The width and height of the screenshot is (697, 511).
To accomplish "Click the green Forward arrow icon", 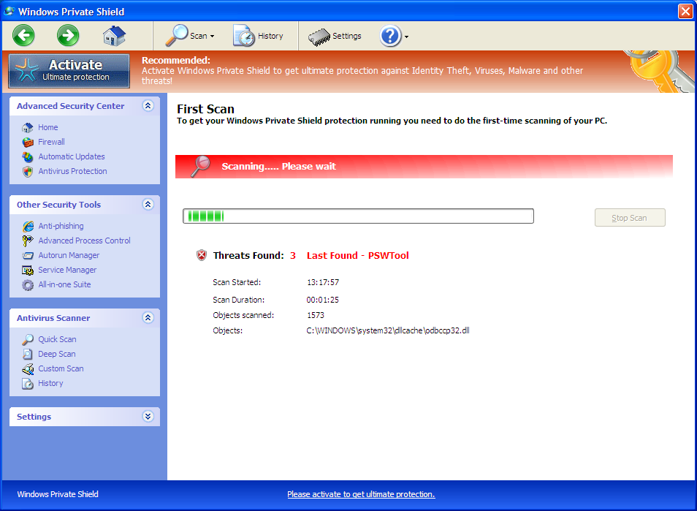I will point(68,35).
